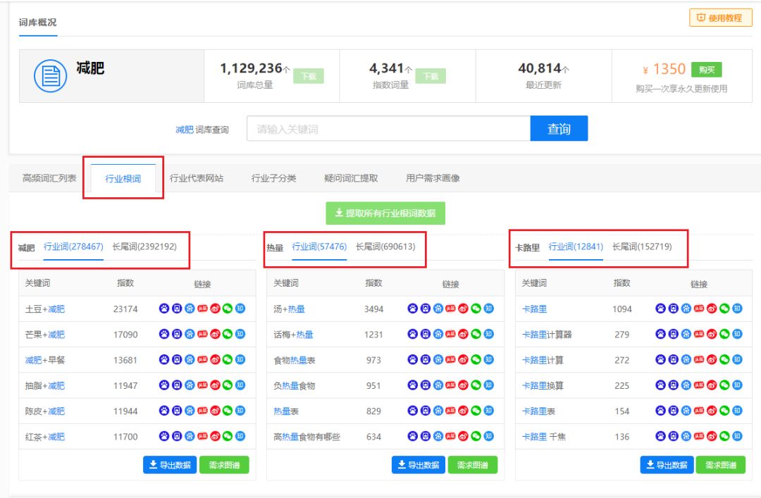Click the green 购买 button
This screenshot has height=498, width=761.
click(x=707, y=70)
